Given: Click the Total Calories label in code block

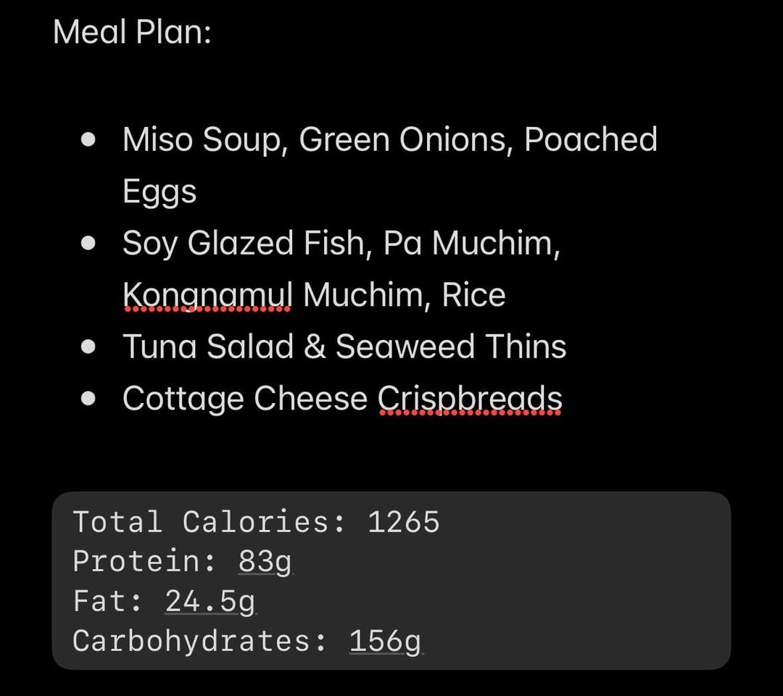Looking at the screenshot, I should click(210, 522).
